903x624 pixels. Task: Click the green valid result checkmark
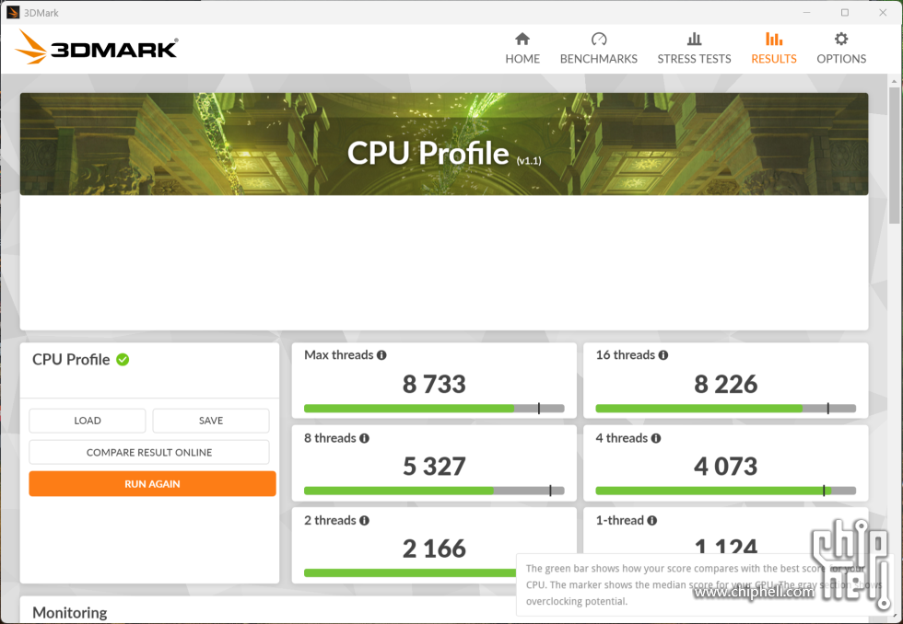tap(123, 360)
